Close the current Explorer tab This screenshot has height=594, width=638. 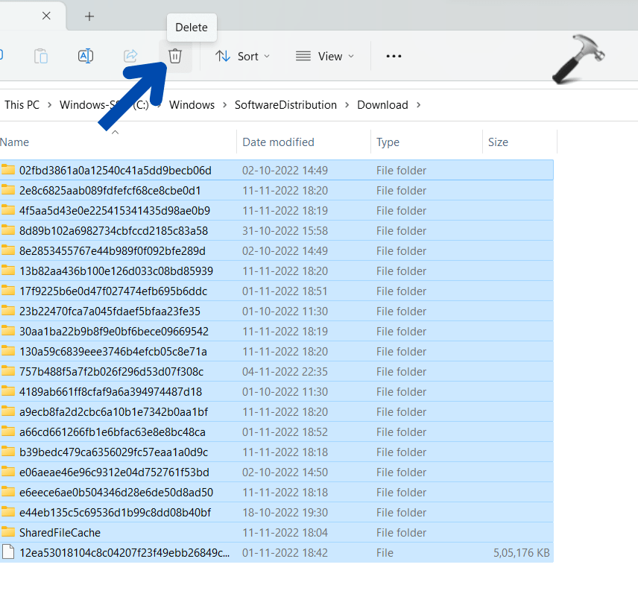pos(46,16)
